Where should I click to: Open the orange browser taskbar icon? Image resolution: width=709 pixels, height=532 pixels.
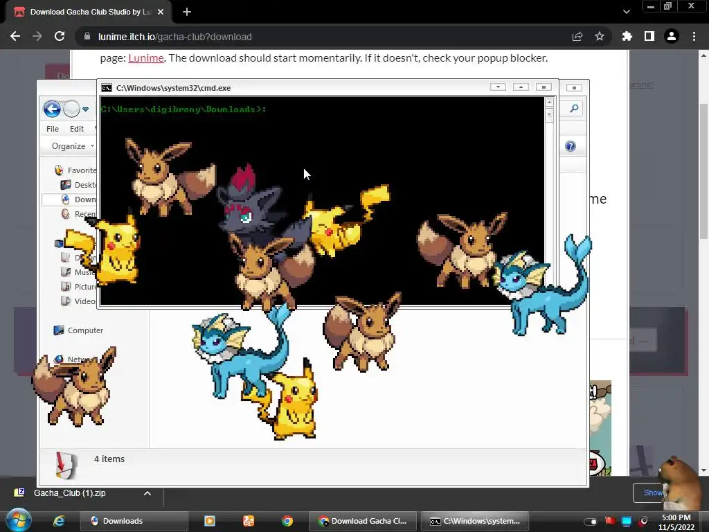[249, 521]
